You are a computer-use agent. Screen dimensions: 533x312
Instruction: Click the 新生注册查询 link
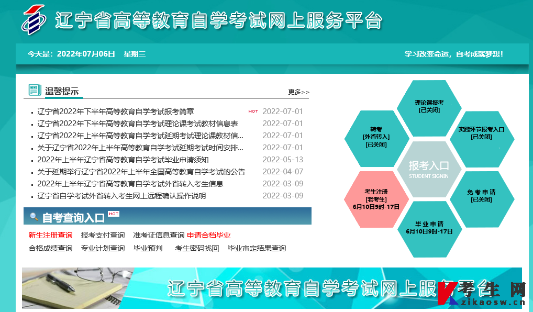click(x=50, y=235)
